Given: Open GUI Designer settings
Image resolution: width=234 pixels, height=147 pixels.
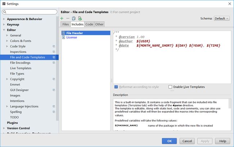Looking at the screenshot, I should (19, 90).
